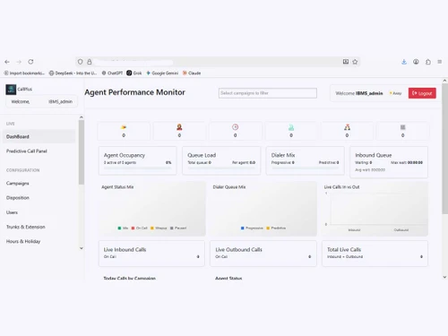The height and width of the screenshot is (336, 448).
Task: Click the browser address bar
Action: tap(218, 62)
